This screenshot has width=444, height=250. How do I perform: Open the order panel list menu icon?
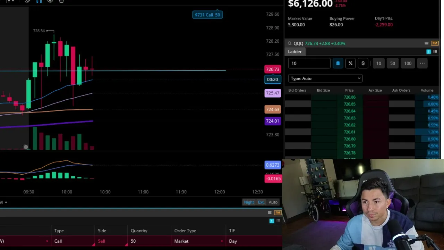click(278, 221)
